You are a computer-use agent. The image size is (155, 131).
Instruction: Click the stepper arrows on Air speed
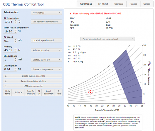(16, 41)
